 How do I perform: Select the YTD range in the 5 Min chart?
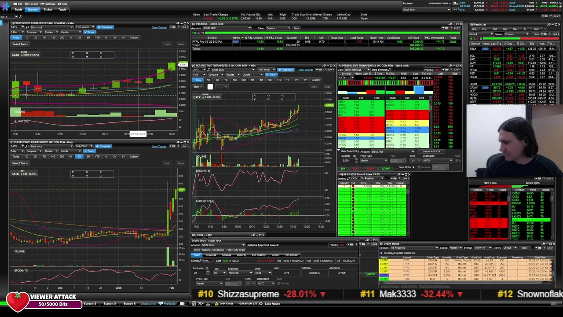coord(97,37)
